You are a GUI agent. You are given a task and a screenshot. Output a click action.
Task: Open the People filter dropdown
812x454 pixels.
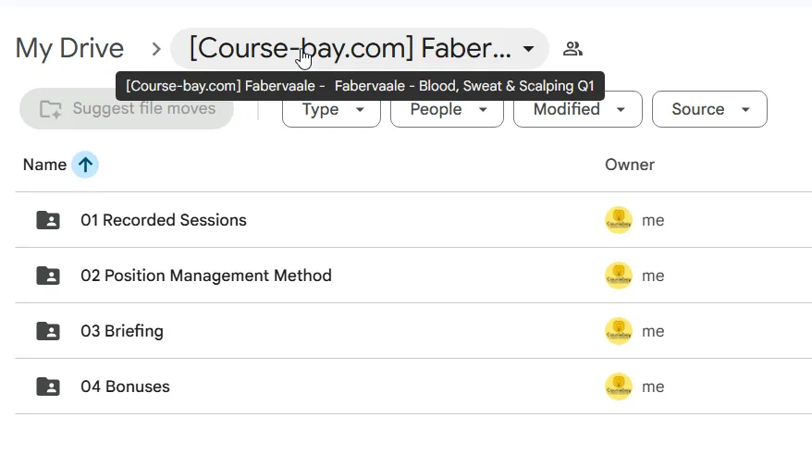447,109
